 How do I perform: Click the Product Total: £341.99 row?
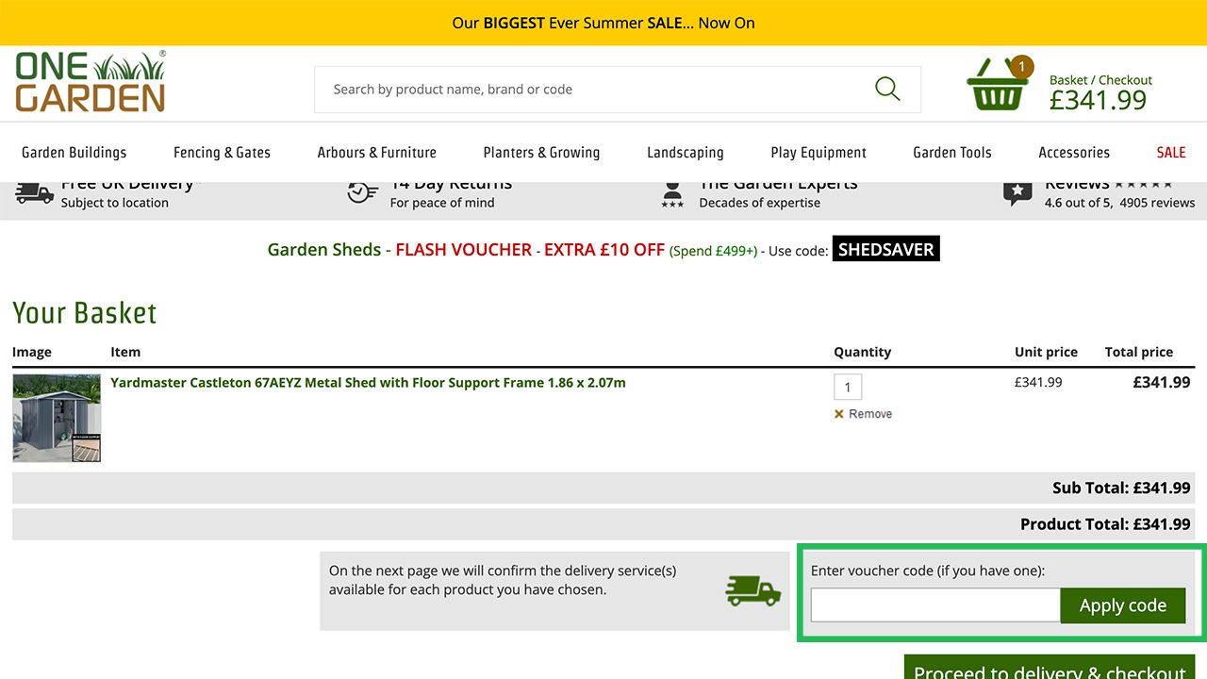point(603,524)
